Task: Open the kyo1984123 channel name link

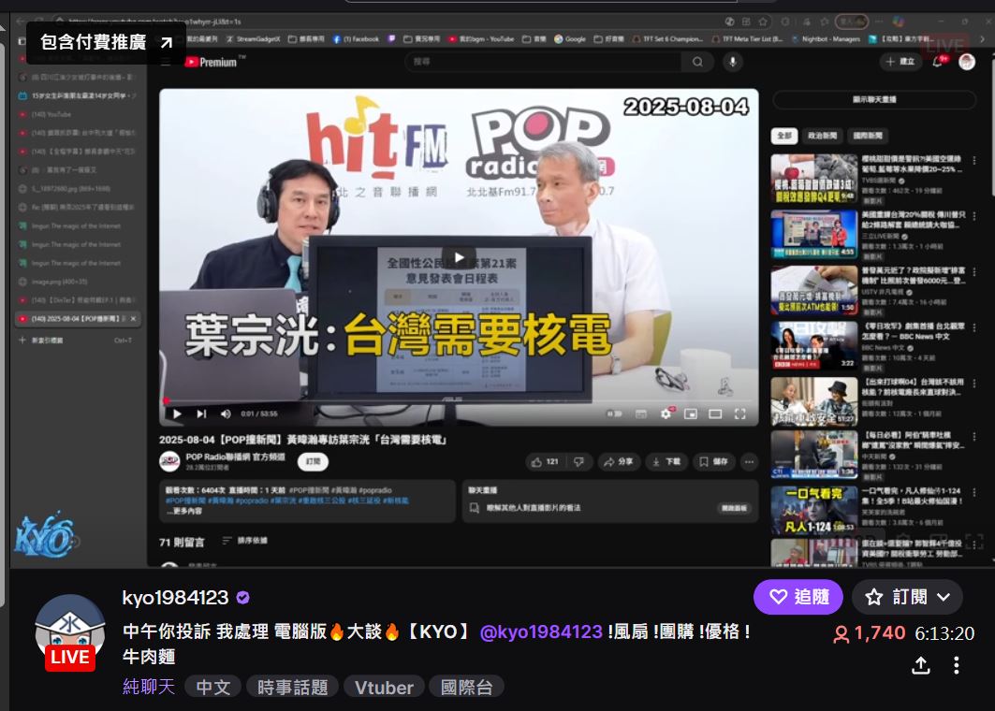Action: 175,598
